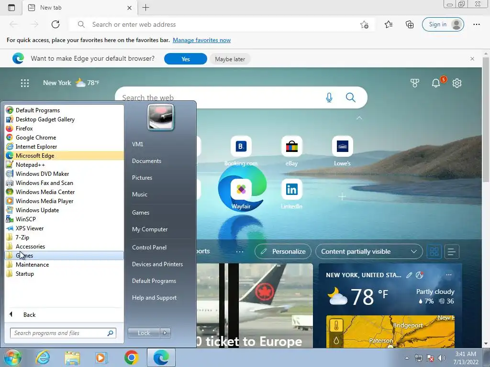This screenshot has height=367, width=490.
Task: Add this page to favorites star icon
Action: click(x=364, y=24)
